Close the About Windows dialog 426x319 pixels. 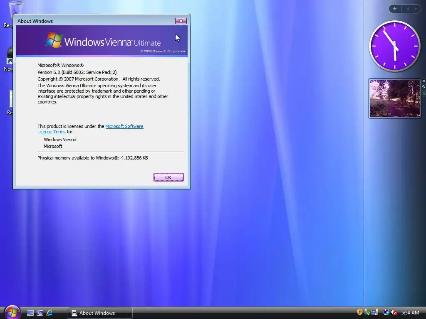pyautogui.click(x=181, y=21)
